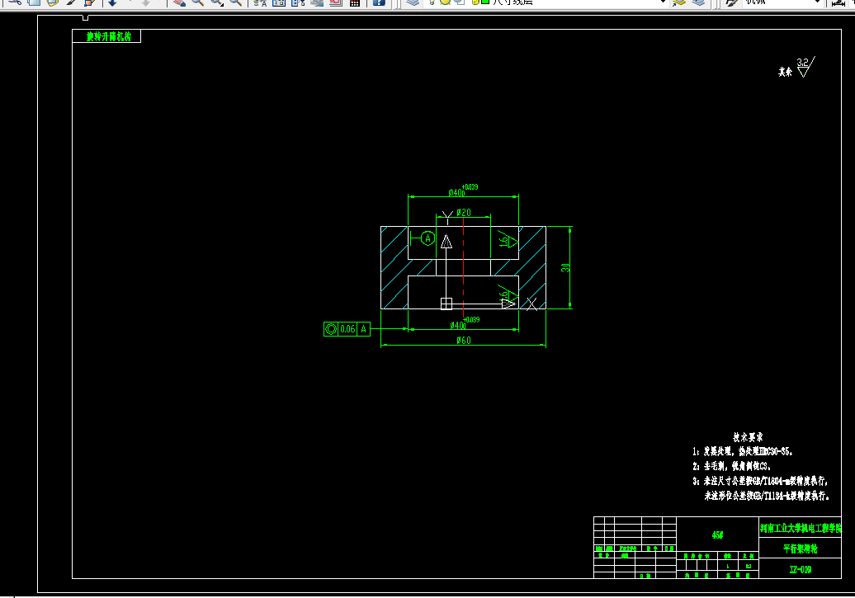Click the UCS origin square icon
Viewport: 855px width, 598px height.
446,304
